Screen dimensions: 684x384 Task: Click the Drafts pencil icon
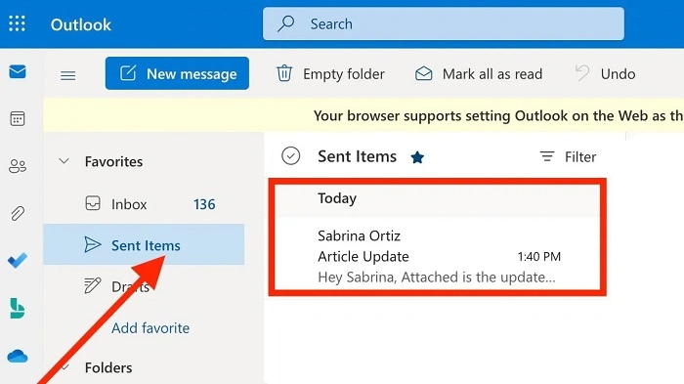(93, 285)
